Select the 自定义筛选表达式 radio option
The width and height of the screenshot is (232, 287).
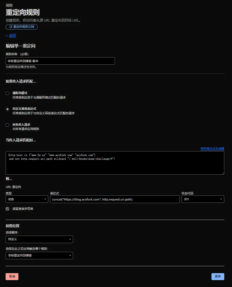(7, 109)
